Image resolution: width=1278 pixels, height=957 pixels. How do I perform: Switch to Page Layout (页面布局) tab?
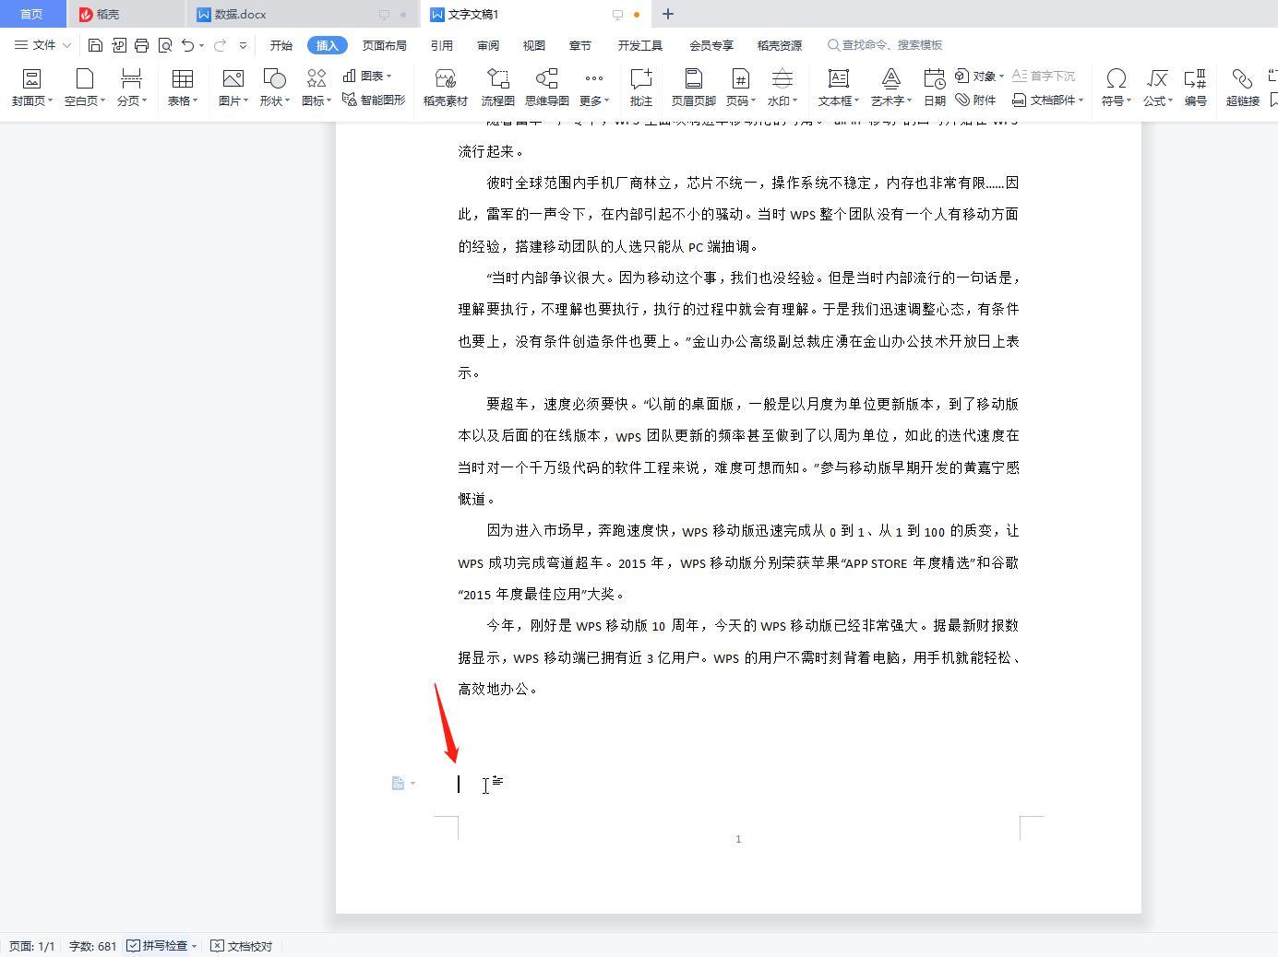(x=384, y=45)
